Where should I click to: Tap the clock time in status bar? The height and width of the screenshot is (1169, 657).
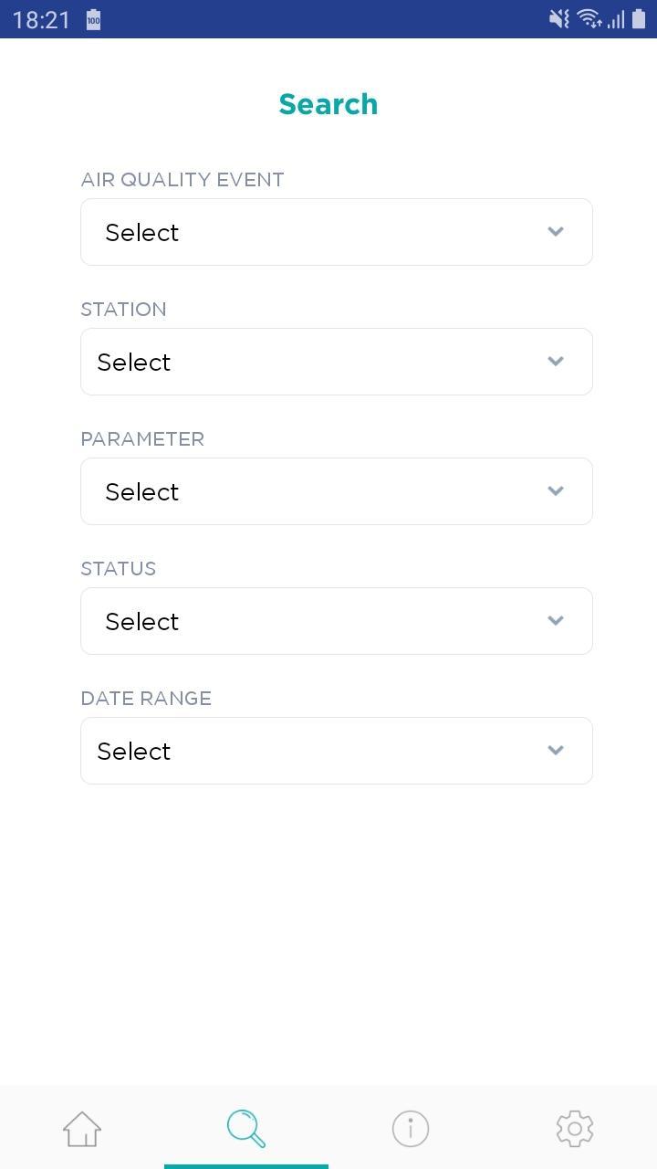pos(41,20)
